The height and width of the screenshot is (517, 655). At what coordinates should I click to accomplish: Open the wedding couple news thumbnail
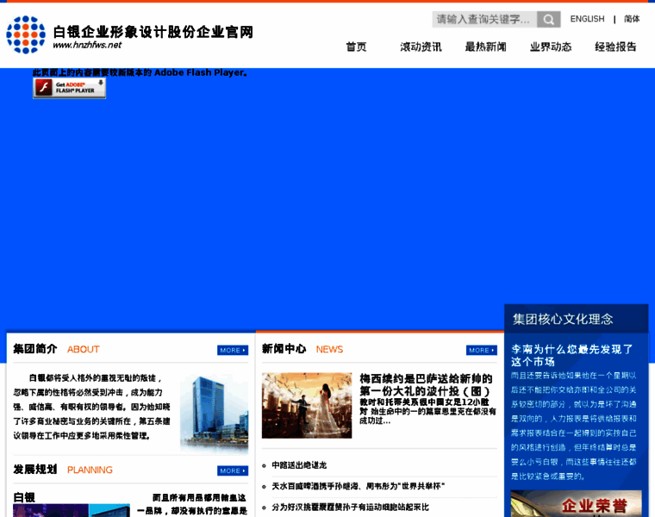[x=307, y=406]
